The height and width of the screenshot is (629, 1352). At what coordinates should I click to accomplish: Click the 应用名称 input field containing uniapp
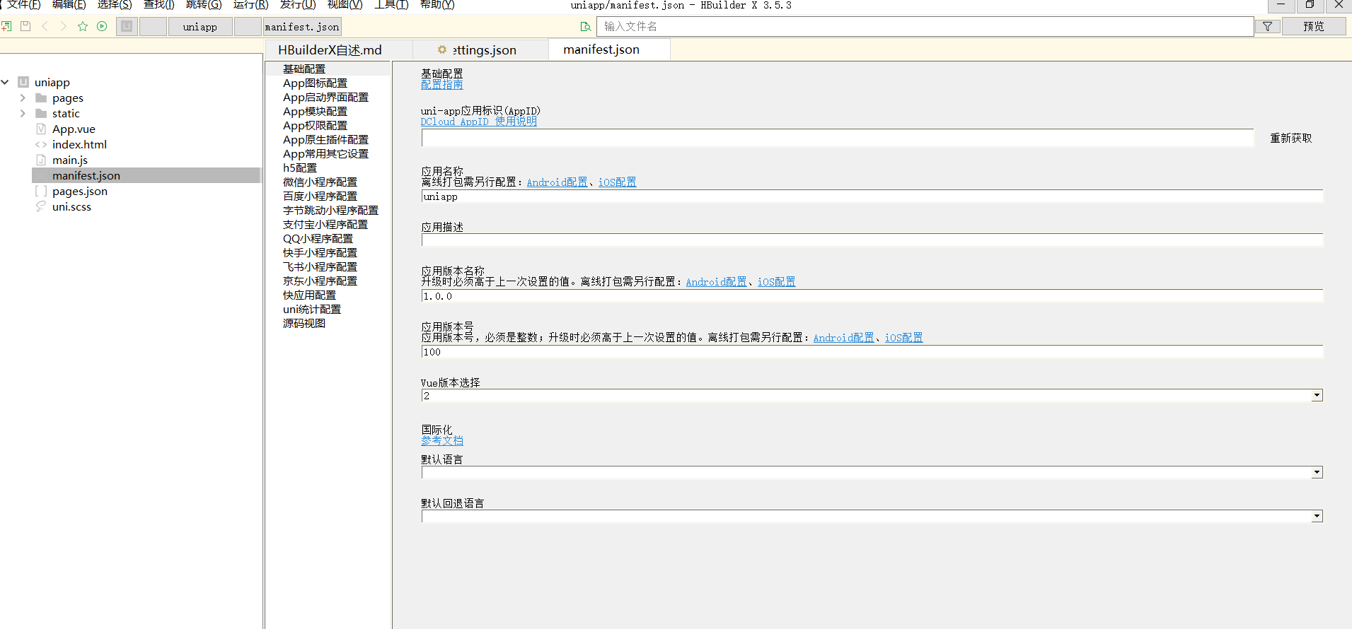tap(872, 196)
